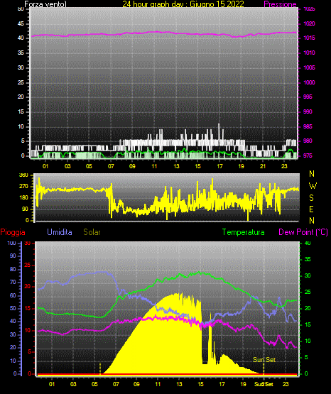The height and width of the screenshot is (394, 331).
Task: Click hour 13 on top graph axis
Action: 176,166
